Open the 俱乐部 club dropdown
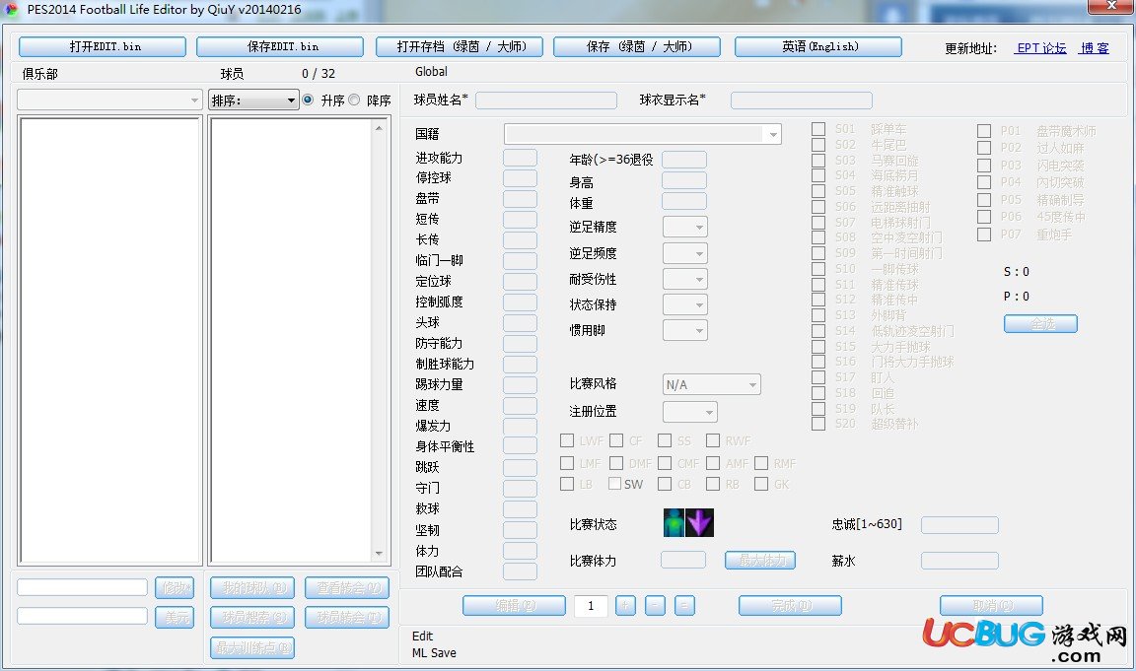 point(108,100)
